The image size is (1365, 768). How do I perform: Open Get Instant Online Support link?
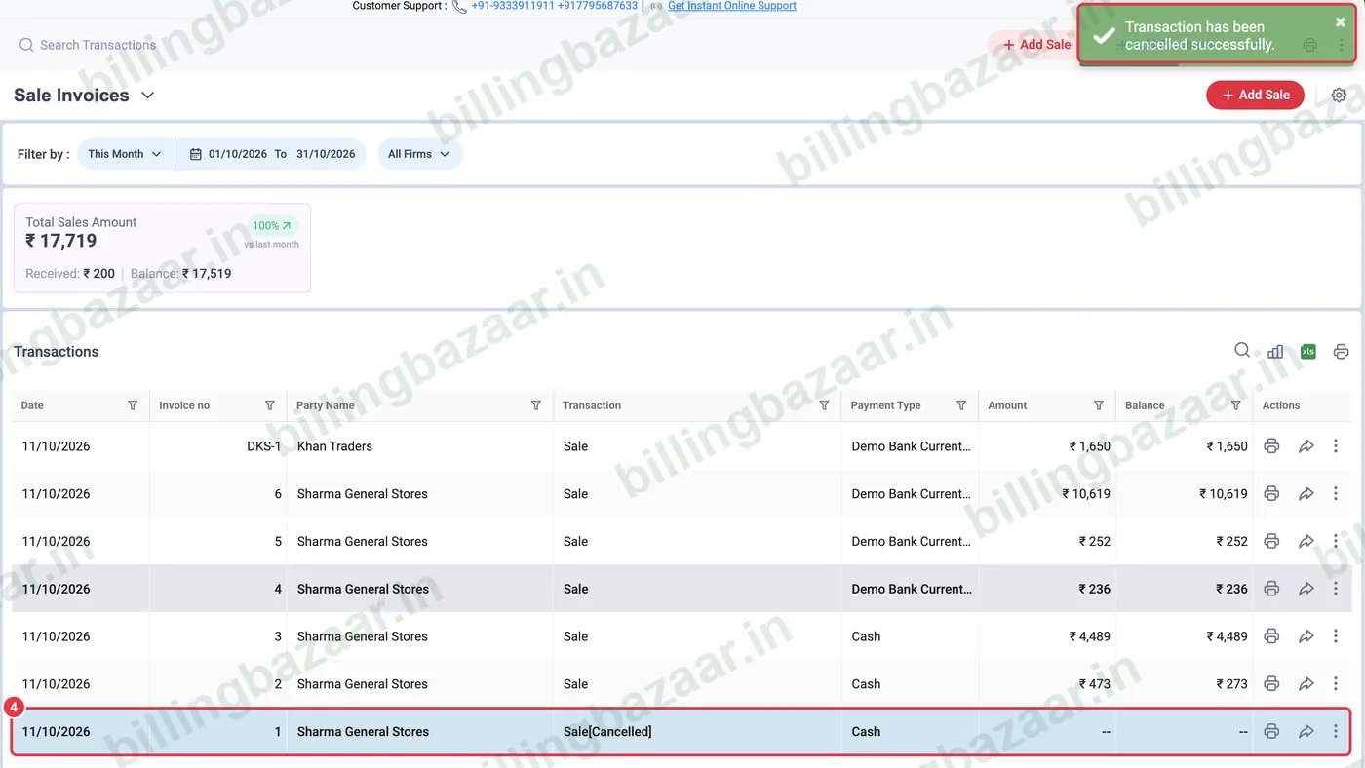732,6
